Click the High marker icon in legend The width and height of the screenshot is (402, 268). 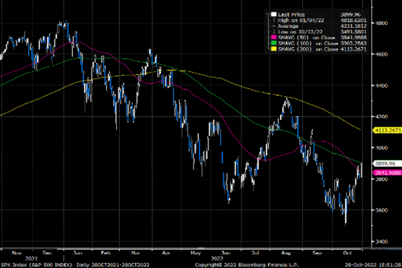tap(274, 20)
